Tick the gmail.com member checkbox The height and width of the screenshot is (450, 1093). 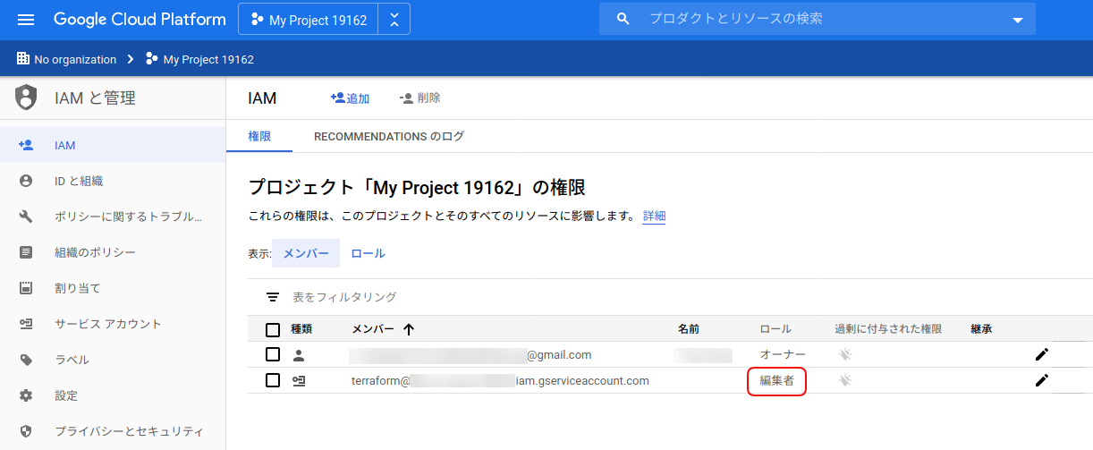pyautogui.click(x=273, y=354)
